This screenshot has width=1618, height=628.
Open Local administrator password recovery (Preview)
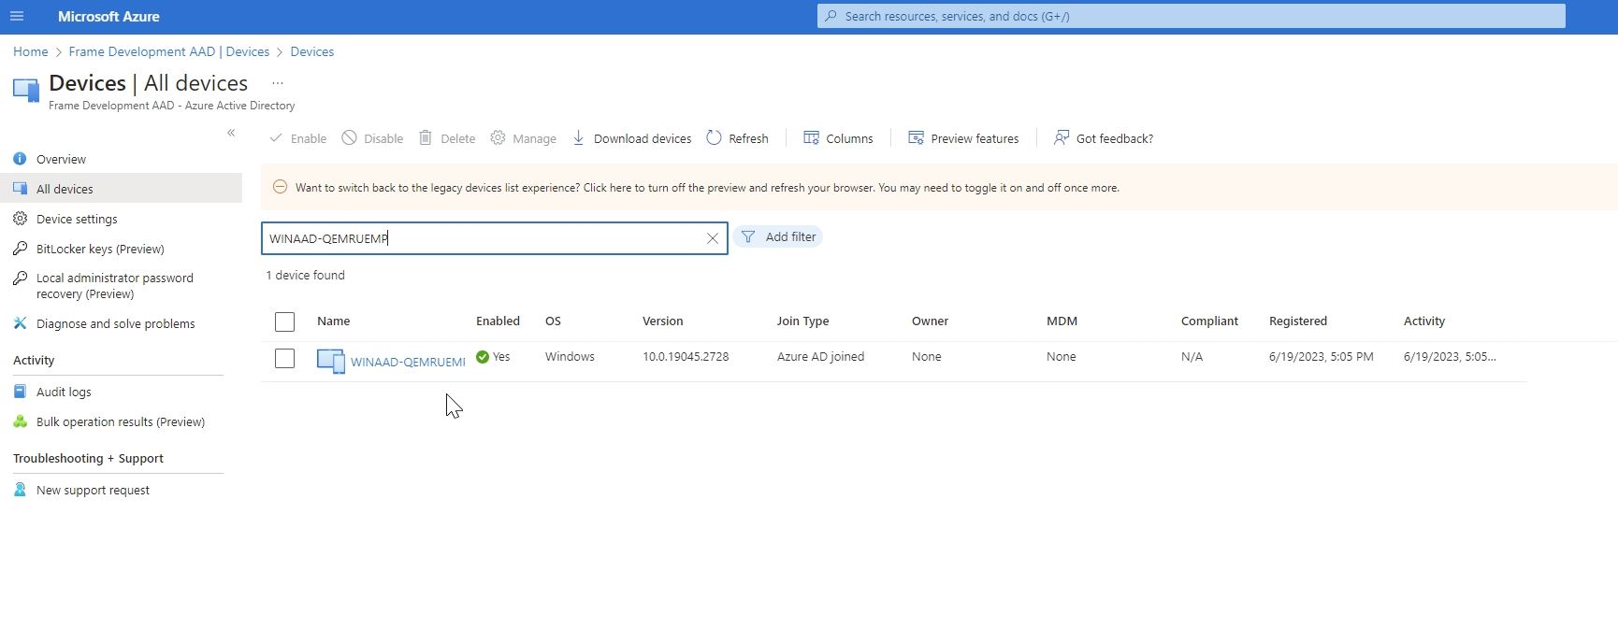pyautogui.click(x=122, y=286)
